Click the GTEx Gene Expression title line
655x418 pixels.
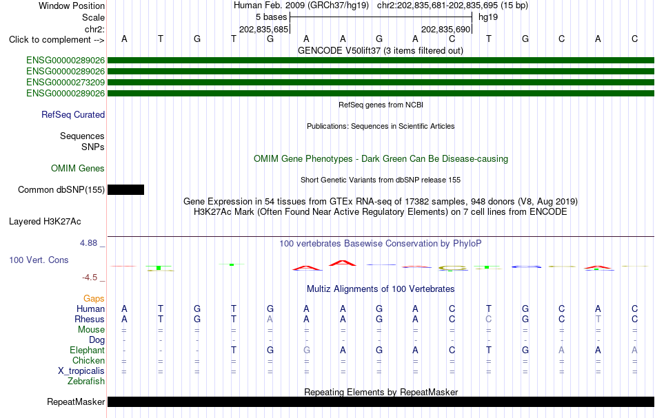381,202
